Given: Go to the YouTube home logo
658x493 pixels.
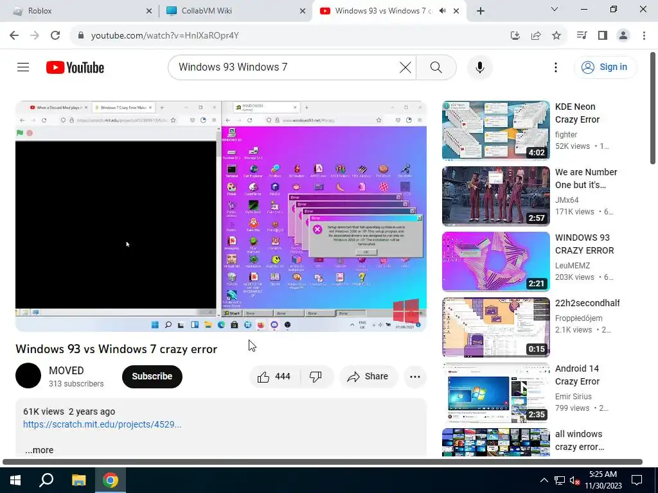Looking at the screenshot, I should [x=75, y=67].
